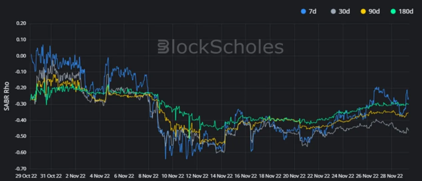422x181 pixels.
Task: Click the -0.10 y-axis label
Action: point(20,72)
